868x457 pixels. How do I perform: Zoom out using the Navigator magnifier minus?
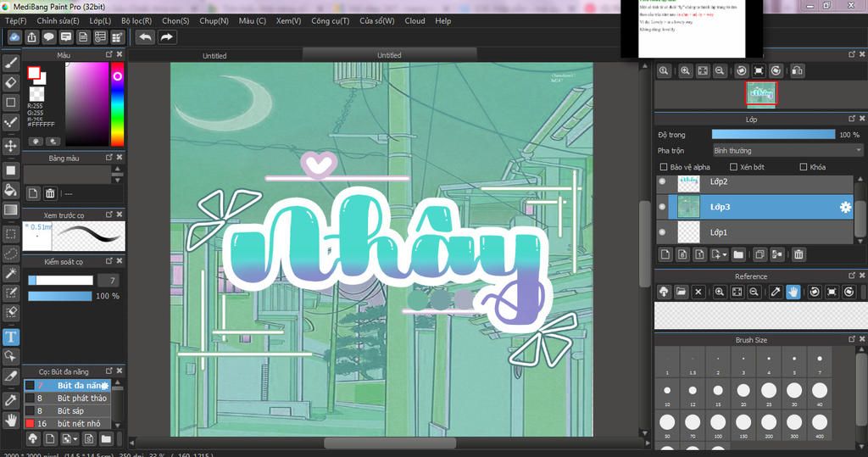click(720, 71)
